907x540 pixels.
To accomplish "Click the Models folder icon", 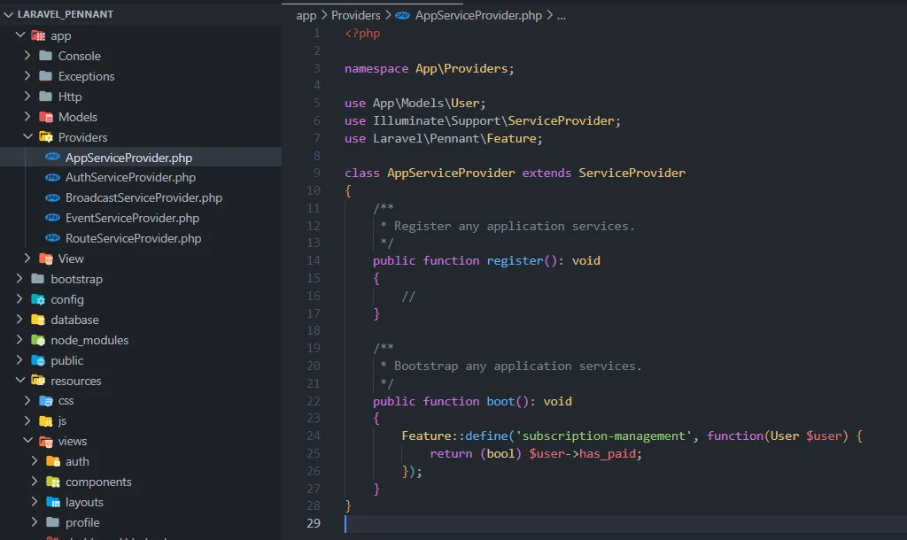I will 45,117.
